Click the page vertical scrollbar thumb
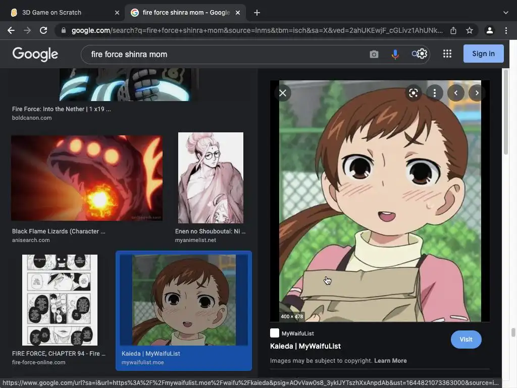 click(506, 112)
